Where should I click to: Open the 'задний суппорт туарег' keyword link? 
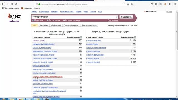point(42,47)
